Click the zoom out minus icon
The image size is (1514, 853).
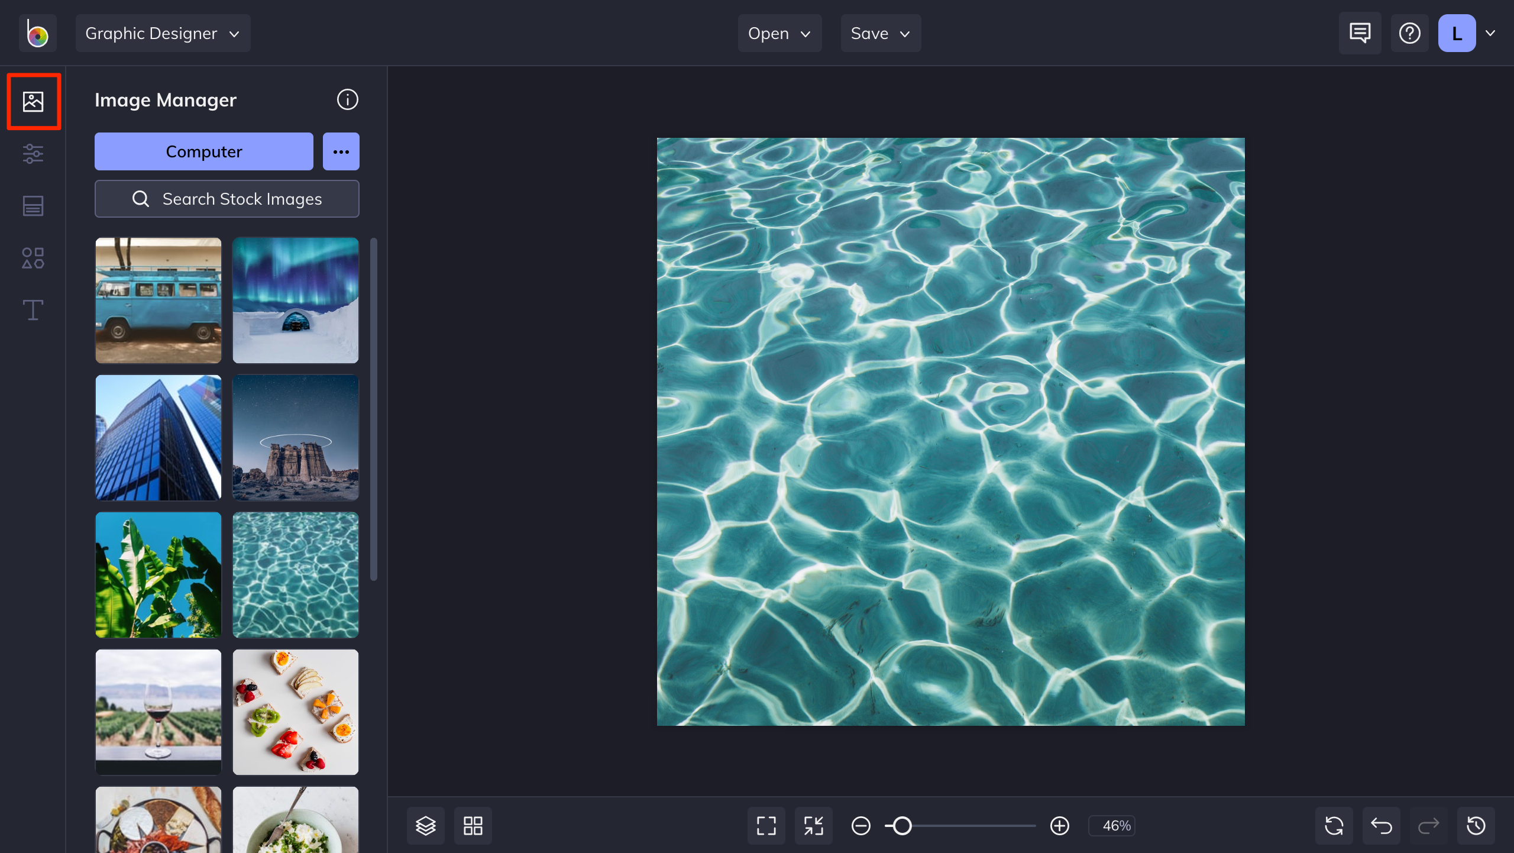[x=860, y=825]
